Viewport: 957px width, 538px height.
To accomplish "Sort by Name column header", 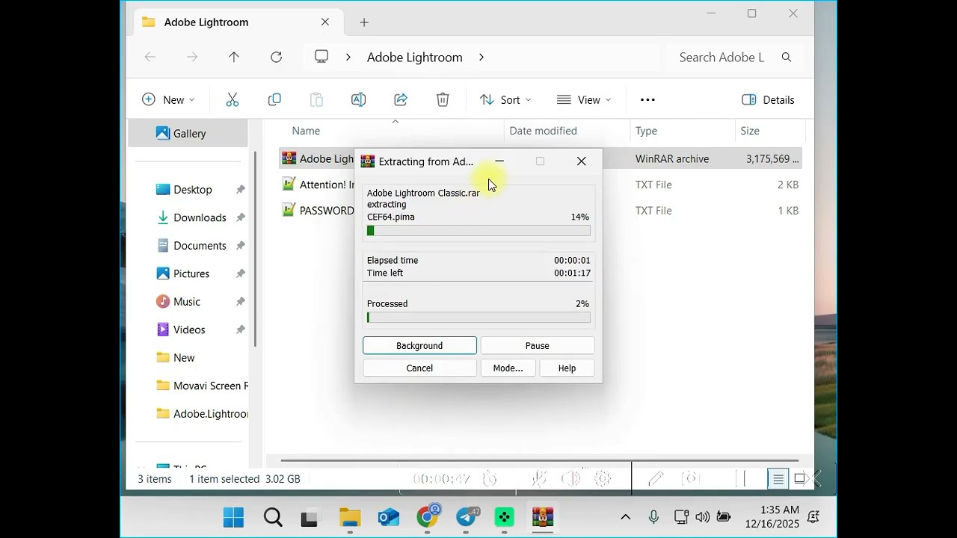I will pos(306,131).
